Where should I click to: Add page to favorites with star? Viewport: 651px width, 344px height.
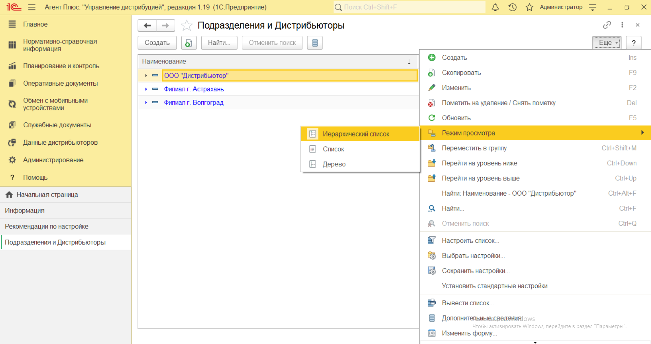186,25
